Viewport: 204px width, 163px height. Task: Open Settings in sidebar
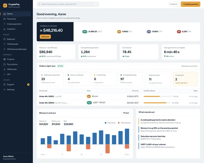(16, 89)
